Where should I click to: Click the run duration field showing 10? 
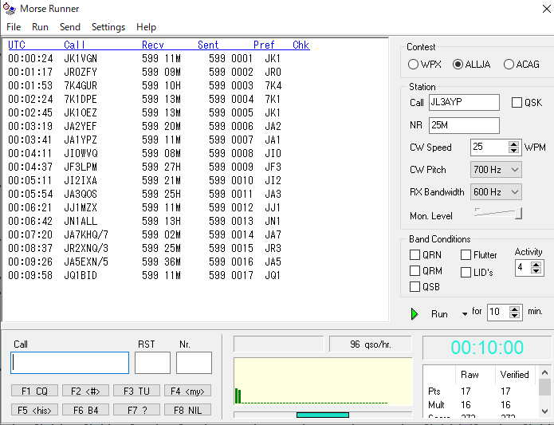click(498, 312)
